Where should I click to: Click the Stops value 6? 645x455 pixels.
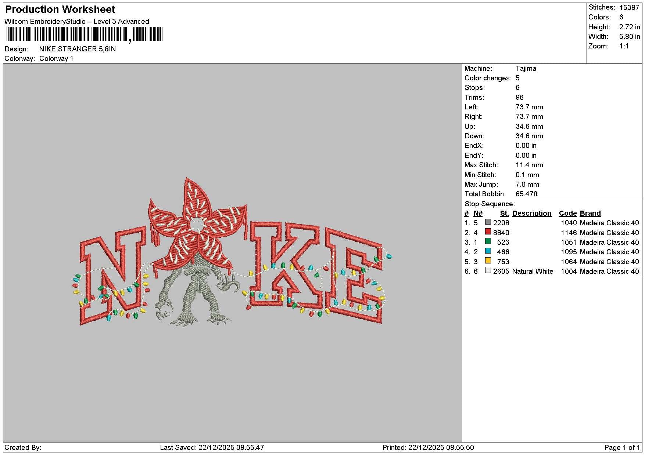point(517,88)
